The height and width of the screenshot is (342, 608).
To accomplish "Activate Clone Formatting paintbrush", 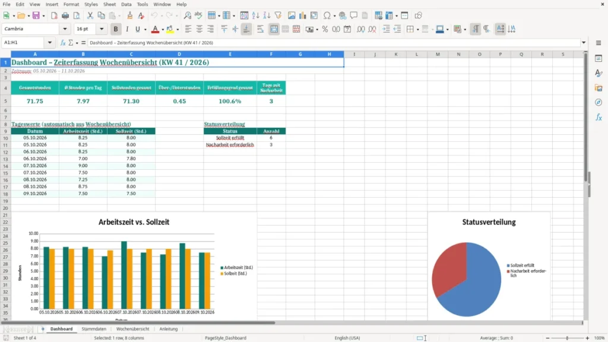I will (x=130, y=15).
